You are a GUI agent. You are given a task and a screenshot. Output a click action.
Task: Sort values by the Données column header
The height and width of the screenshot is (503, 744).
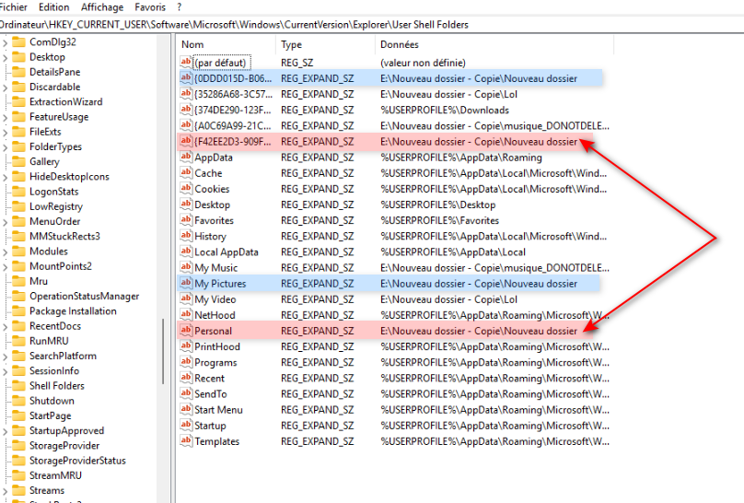[x=494, y=44]
